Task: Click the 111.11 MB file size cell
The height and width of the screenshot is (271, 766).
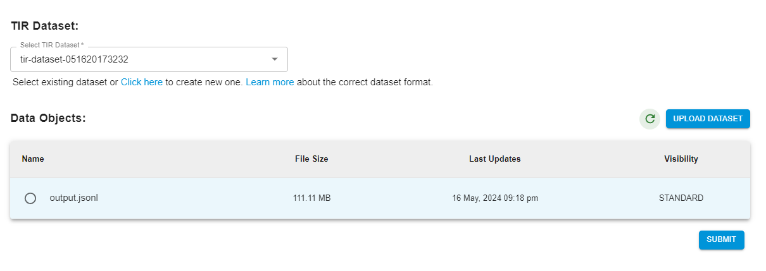Action: pos(311,198)
